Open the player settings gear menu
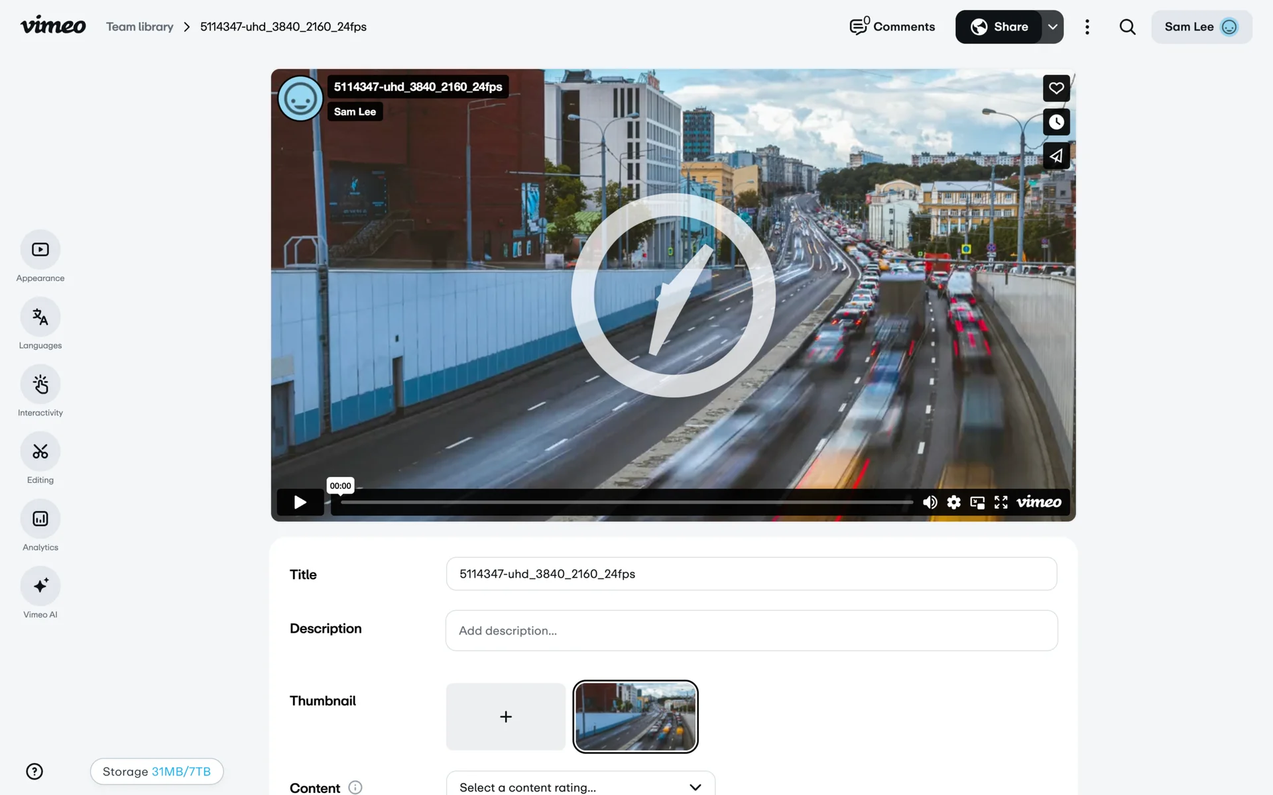1273x795 pixels. tap(953, 502)
